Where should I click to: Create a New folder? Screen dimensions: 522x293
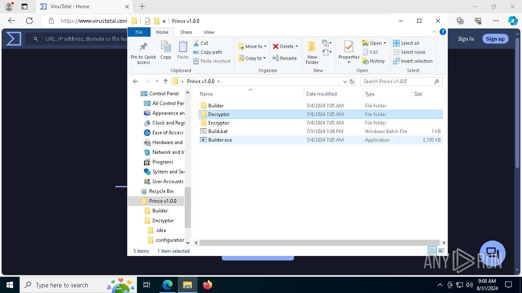[312, 52]
